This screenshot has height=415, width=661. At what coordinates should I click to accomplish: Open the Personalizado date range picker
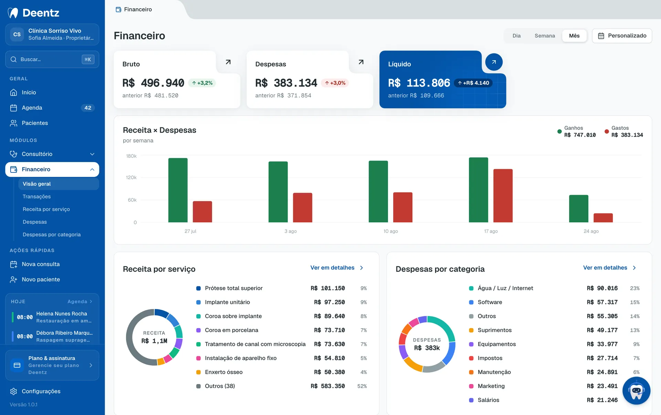pyautogui.click(x=622, y=36)
